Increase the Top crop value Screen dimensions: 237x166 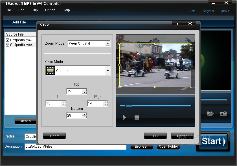point(84,90)
